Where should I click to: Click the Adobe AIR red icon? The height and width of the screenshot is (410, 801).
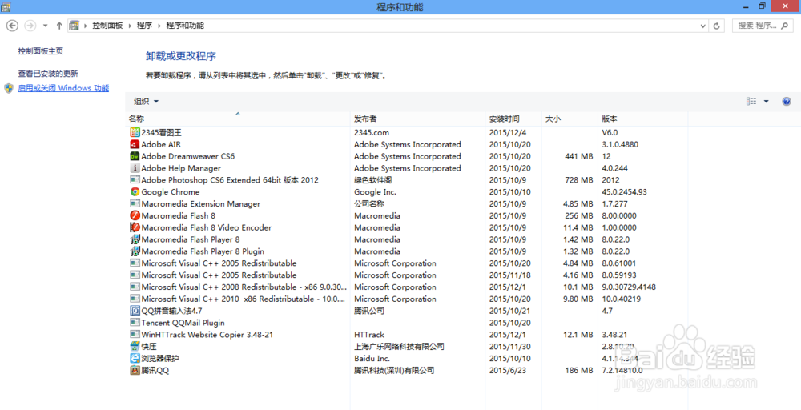point(135,144)
